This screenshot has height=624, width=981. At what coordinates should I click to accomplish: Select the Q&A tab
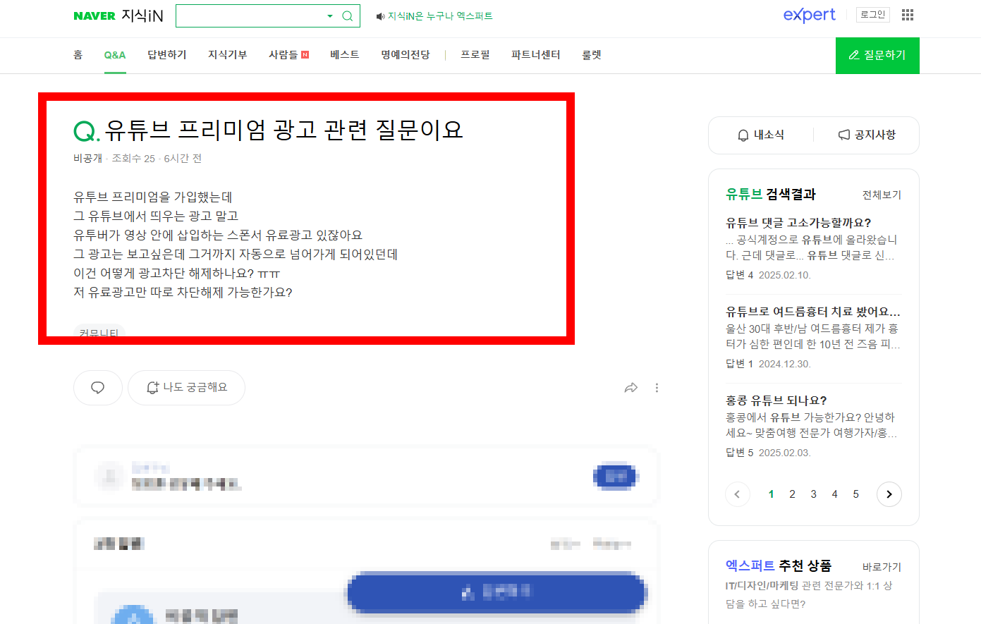pos(114,54)
